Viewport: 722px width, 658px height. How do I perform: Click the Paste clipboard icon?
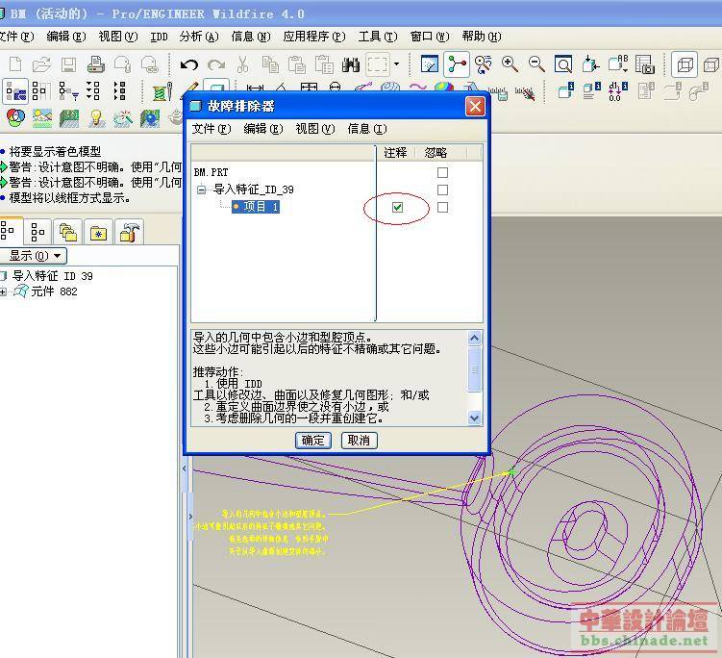[296, 64]
